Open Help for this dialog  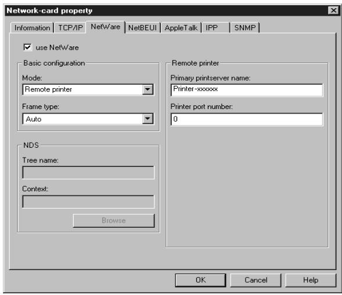click(311, 280)
